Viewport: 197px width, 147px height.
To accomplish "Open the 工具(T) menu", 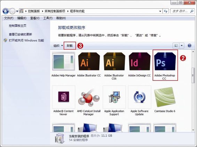I will pyautogui.click(x=48, y=18).
